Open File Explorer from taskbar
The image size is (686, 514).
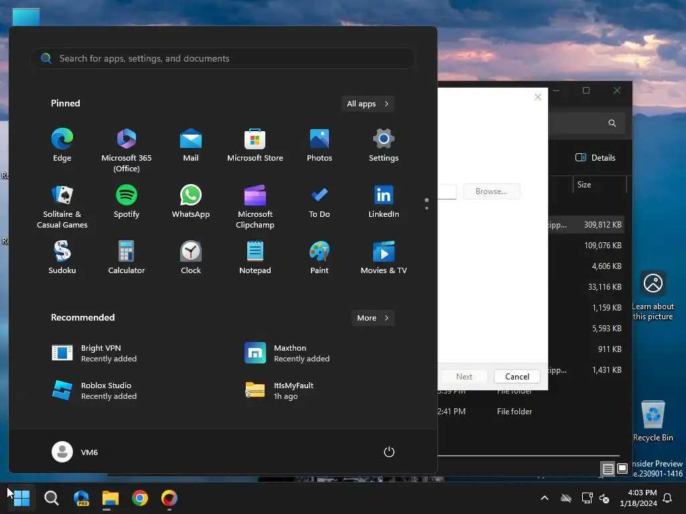click(111, 498)
